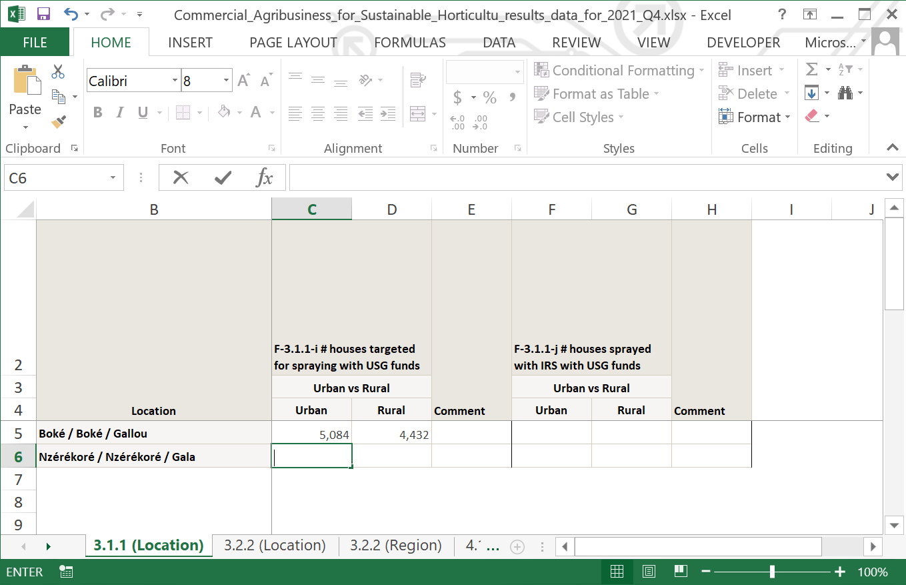Switch to the FORMULAS tab
This screenshot has height=585, width=906.
(410, 43)
